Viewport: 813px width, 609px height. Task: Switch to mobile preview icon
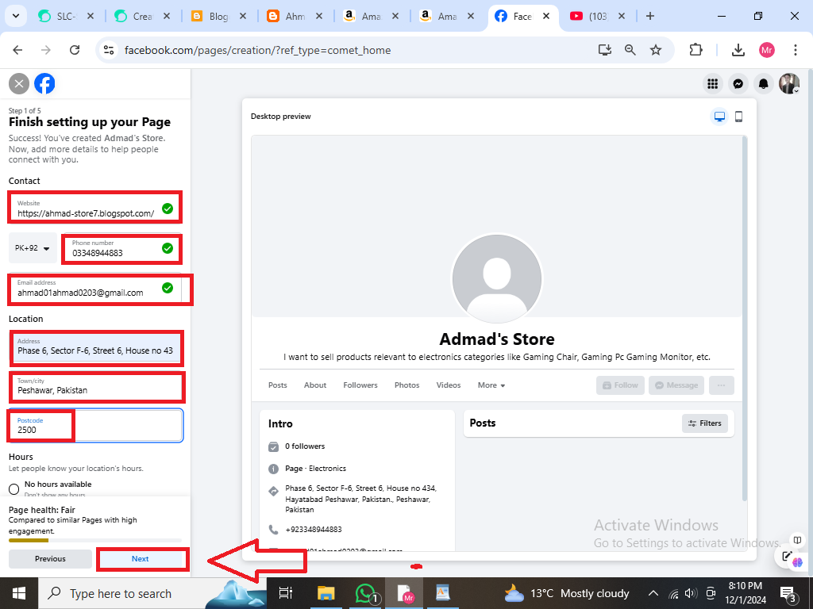coord(739,117)
